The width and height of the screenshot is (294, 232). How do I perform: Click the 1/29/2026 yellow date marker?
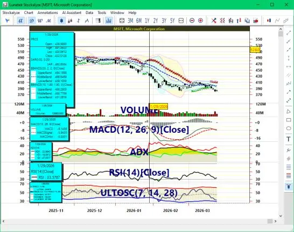[158, 106]
